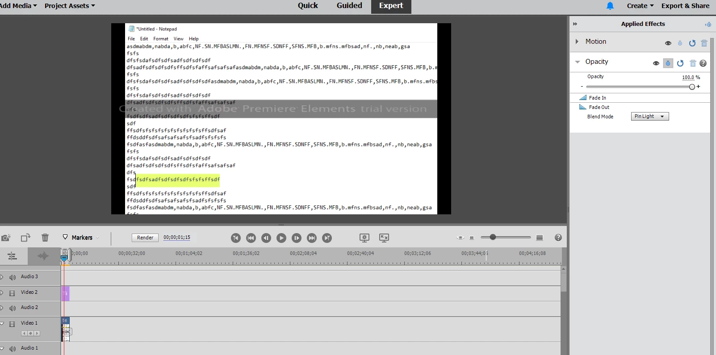Open timeline help question mark
This screenshot has width=716, height=355.
pyautogui.click(x=558, y=238)
